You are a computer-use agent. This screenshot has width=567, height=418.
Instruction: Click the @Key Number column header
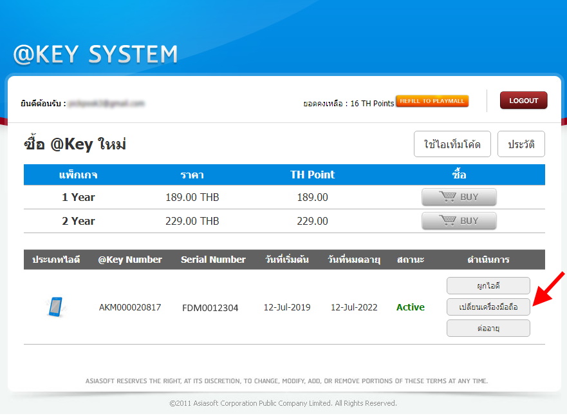pyautogui.click(x=130, y=260)
